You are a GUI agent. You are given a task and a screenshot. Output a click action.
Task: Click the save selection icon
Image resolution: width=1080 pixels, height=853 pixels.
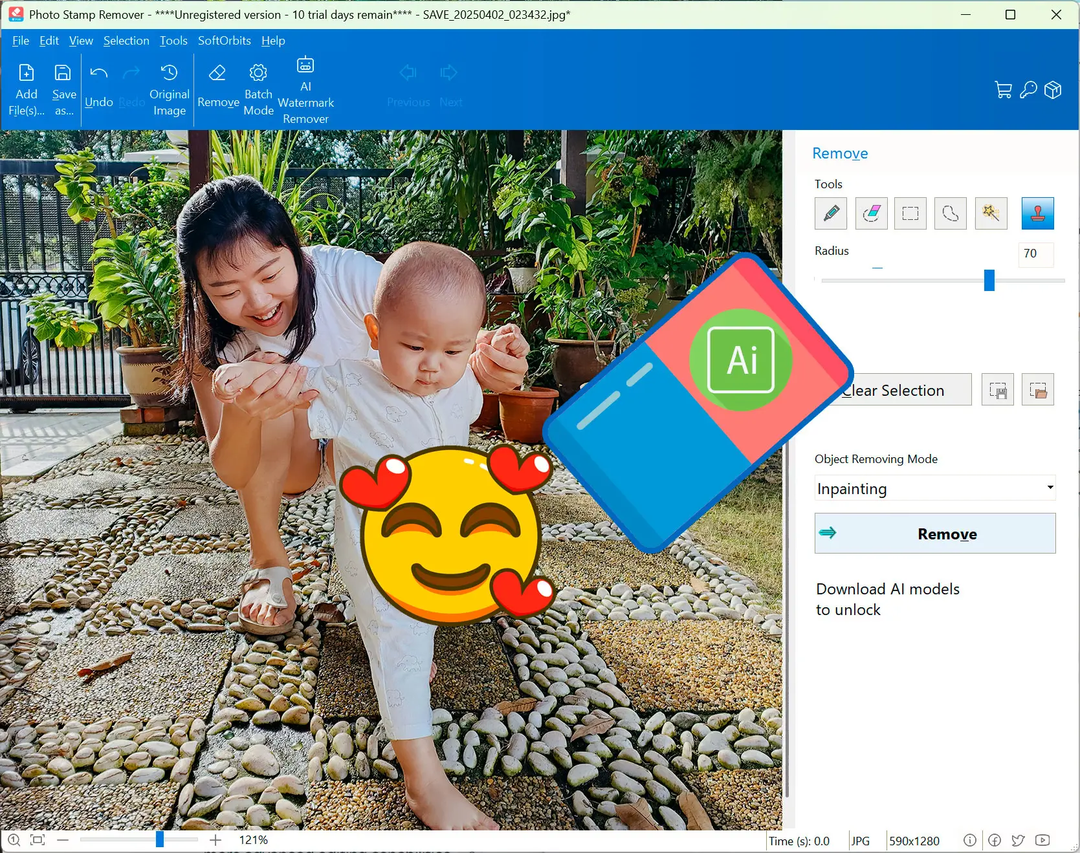click(998, 389)
